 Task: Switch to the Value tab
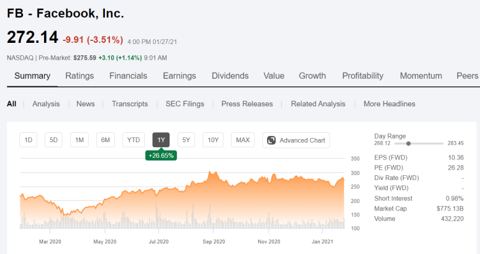(x=274, y=76)
